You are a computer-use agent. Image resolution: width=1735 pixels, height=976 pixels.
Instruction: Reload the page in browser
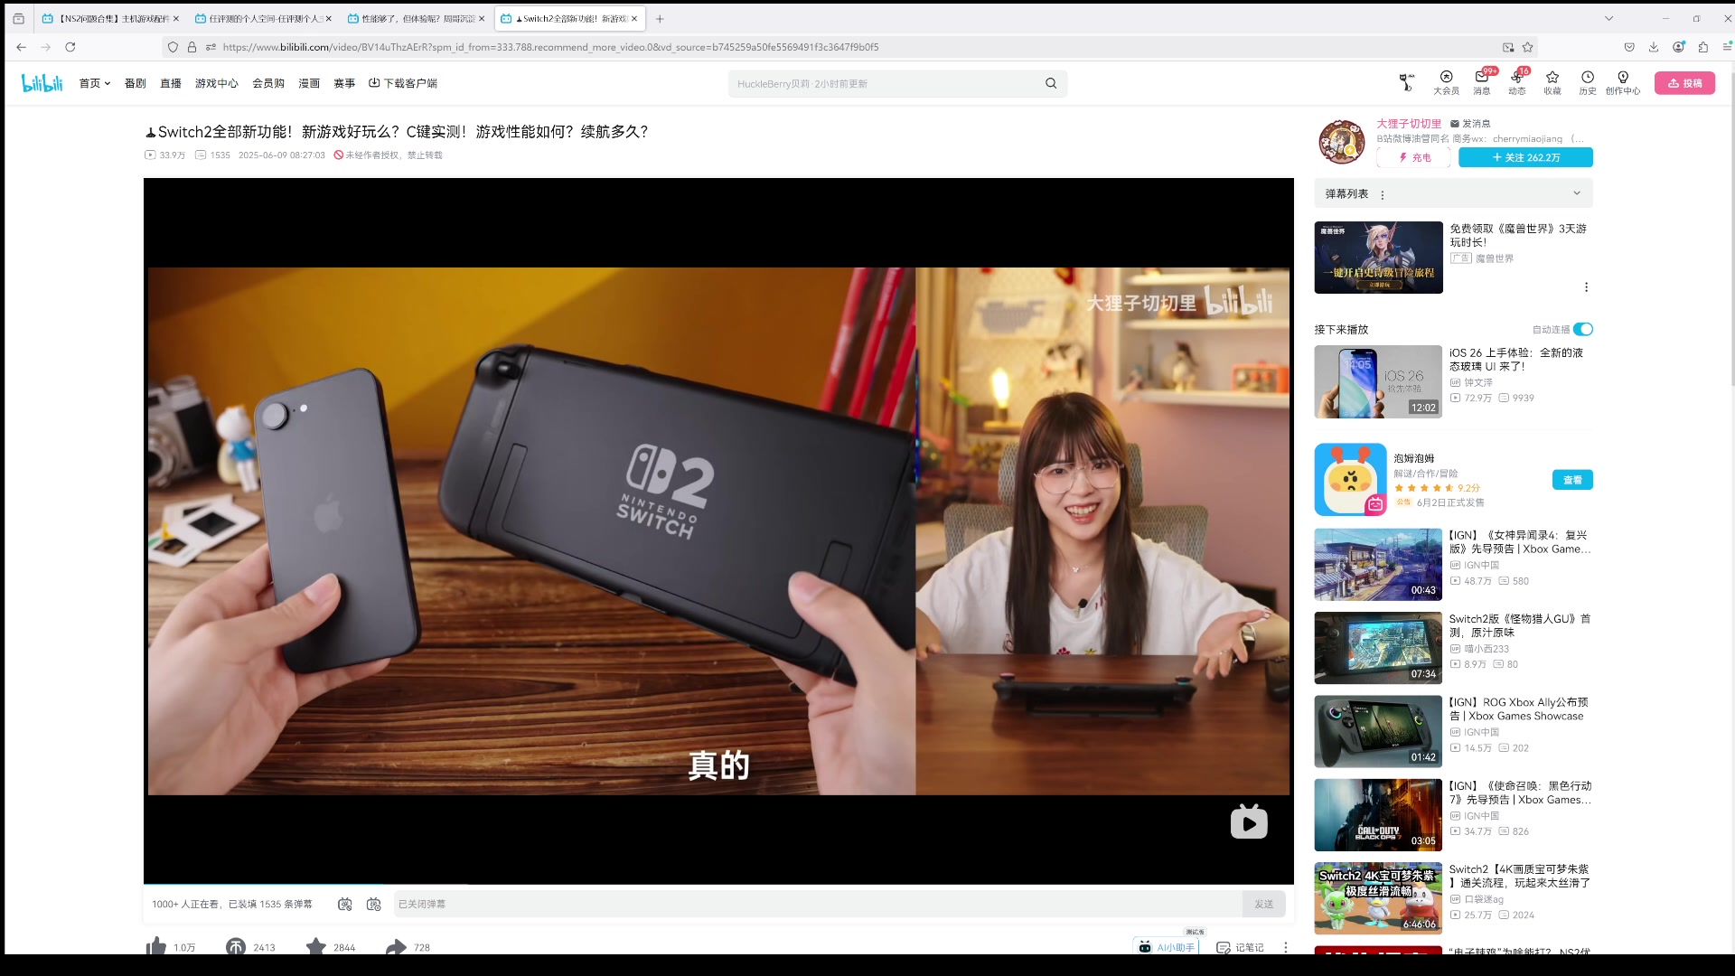(70, 47)
